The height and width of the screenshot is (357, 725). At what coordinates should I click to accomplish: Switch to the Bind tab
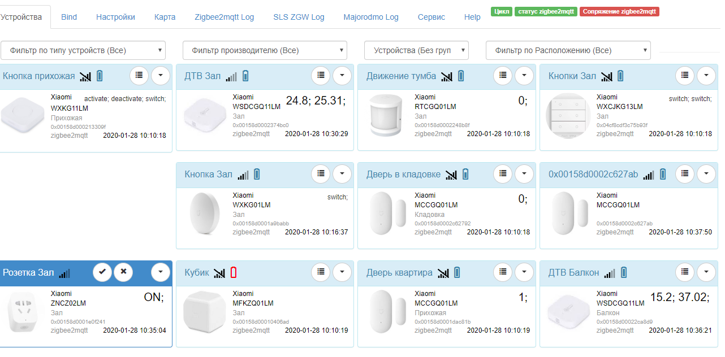(x=69, y=17)
